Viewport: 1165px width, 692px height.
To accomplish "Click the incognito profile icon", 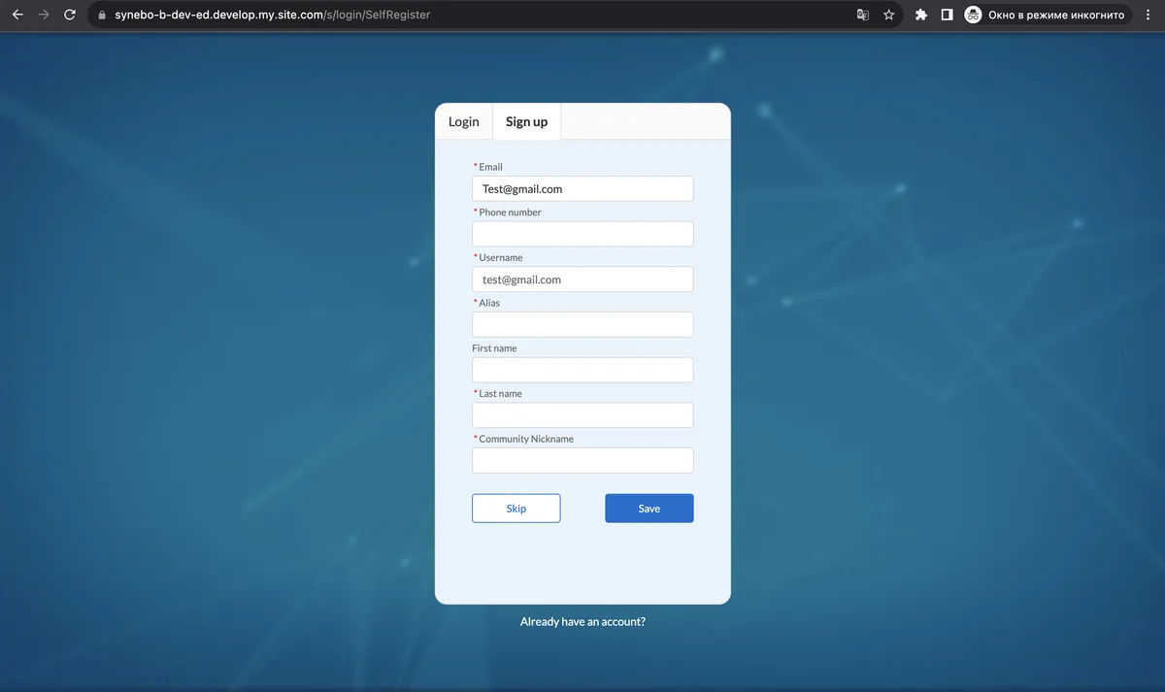I will (973, 15).
